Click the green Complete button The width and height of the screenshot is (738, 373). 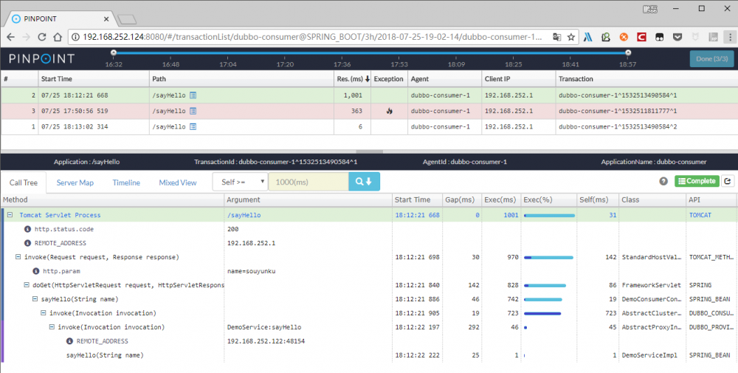[695, 181]
